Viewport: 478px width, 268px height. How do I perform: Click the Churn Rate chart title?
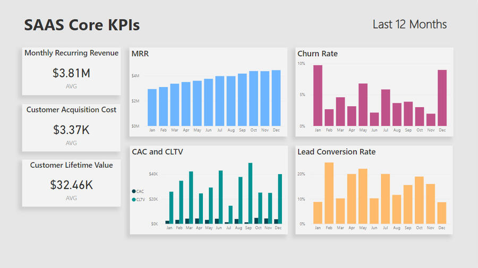317,54
